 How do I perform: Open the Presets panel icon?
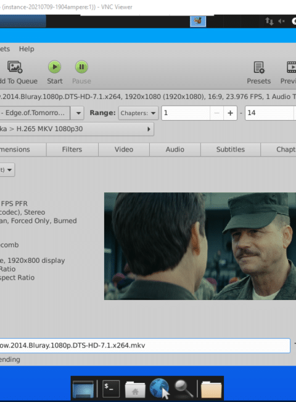259,67
